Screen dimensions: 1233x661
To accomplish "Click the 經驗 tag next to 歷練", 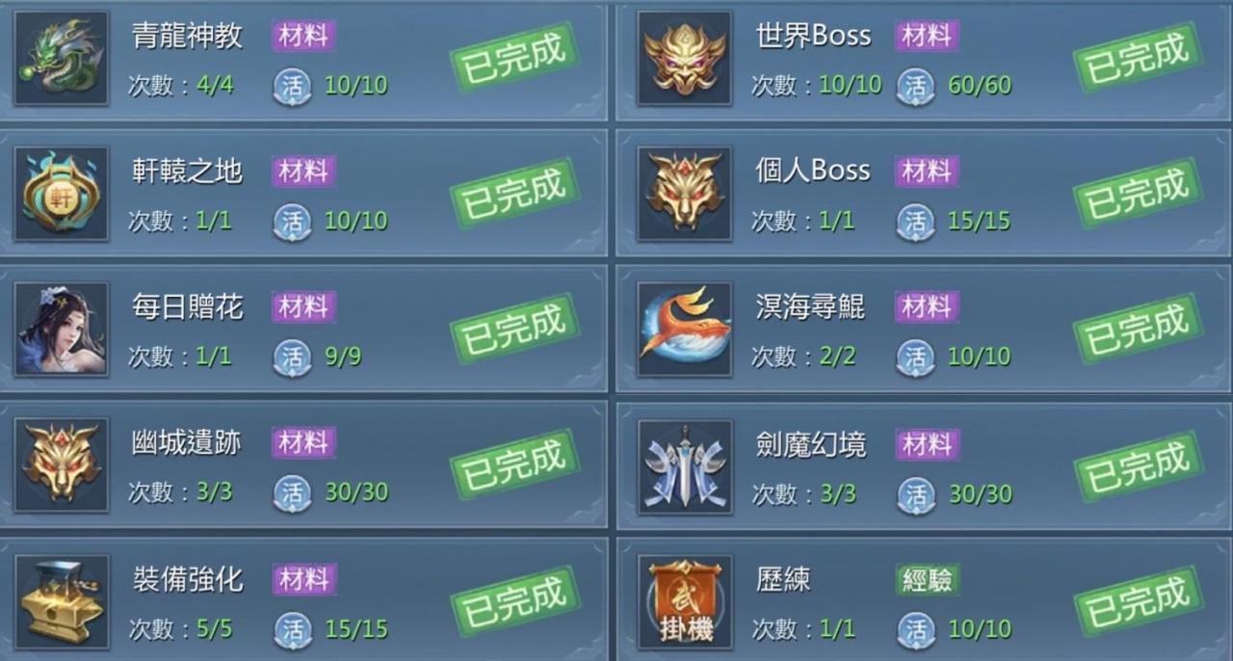I will tap(927, 579).
